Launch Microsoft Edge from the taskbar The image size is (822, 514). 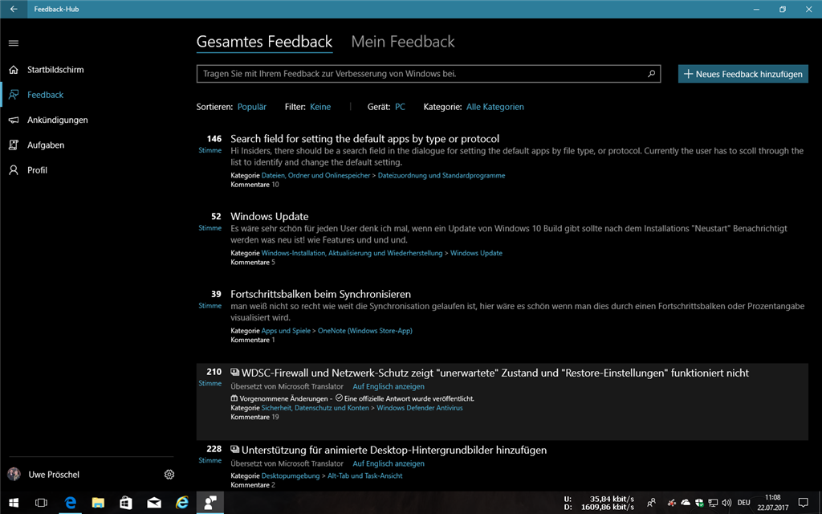70,503
